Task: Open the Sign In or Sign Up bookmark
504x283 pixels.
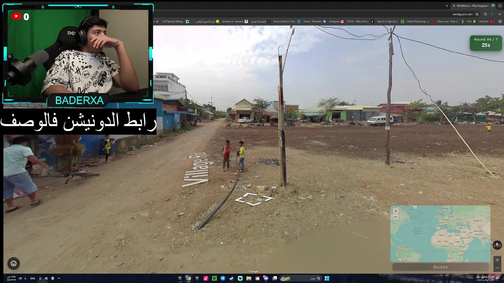Action: point(390,22)
